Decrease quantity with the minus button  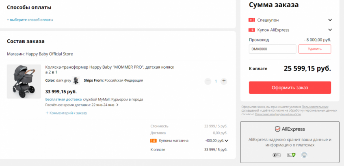(208, 81)
